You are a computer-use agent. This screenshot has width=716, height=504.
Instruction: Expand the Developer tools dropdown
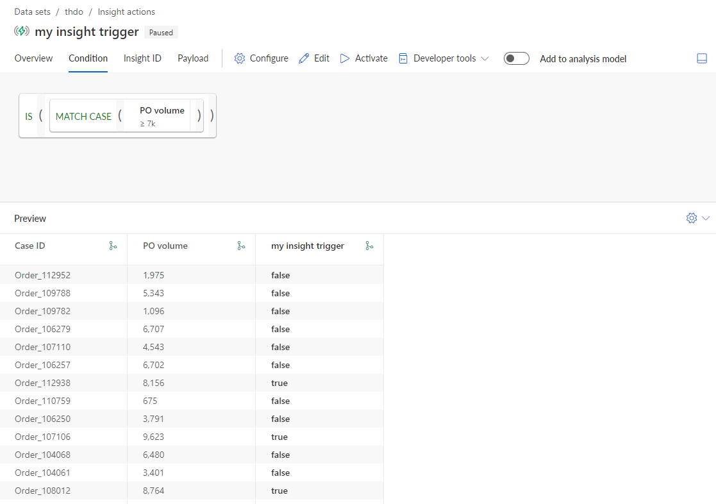tap(485, 58)
